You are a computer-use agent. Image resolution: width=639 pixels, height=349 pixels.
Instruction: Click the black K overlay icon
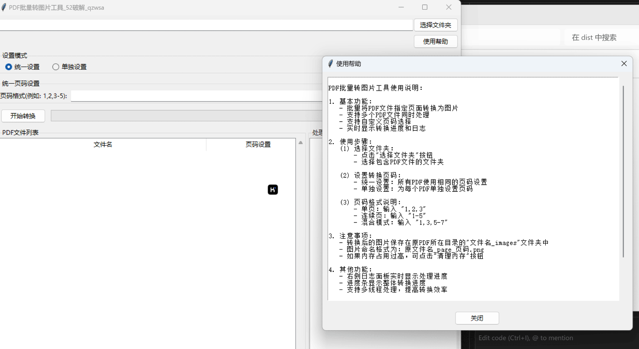click(x=273, y=190)
